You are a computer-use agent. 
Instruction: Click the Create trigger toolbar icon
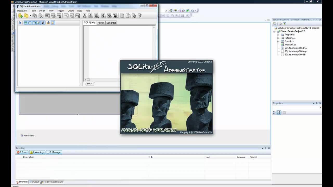[x=103, y=16]
